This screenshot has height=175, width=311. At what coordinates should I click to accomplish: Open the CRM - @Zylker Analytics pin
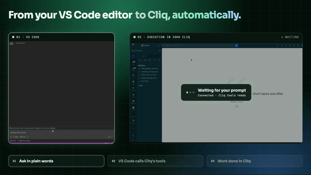click(149, 69)
